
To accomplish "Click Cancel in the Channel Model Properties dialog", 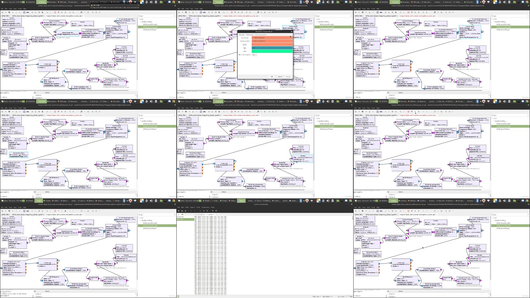I will [x=280, y=77].
